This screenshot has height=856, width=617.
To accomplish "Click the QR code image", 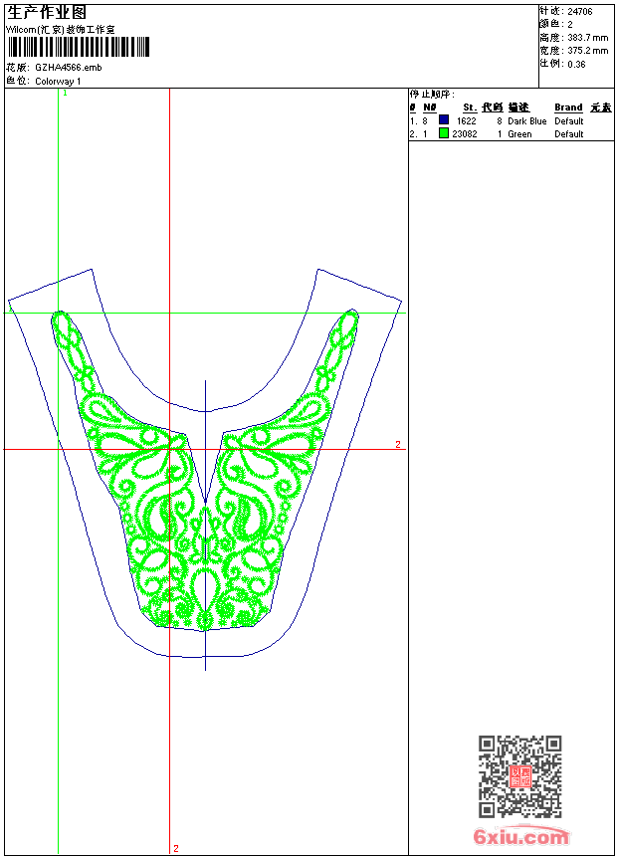I will coord(519,776).
